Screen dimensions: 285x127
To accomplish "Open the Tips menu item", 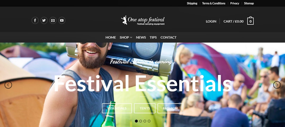I will point(153,37).
